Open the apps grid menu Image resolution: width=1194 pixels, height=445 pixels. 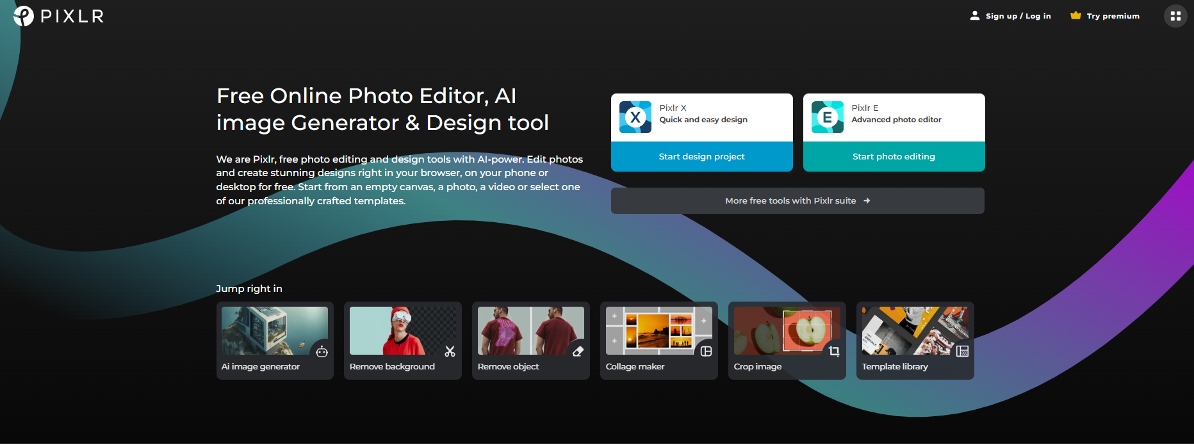tap(1175, 16)
